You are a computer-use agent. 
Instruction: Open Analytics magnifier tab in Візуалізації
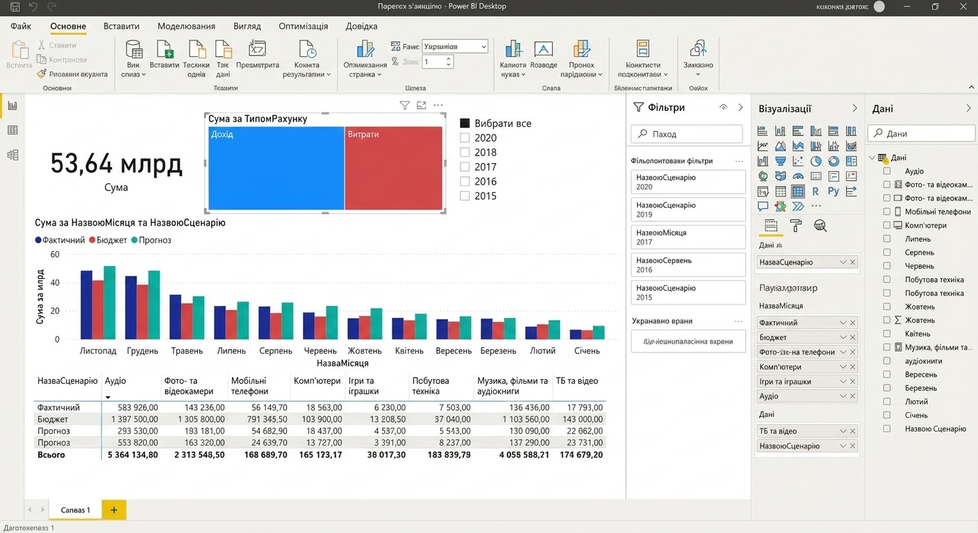(x=820, y=226)
